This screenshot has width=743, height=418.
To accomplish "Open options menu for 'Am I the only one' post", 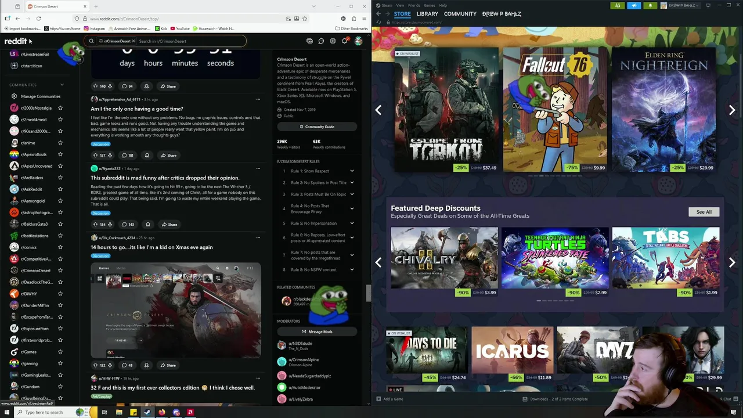I will click(x=258, y=99).
